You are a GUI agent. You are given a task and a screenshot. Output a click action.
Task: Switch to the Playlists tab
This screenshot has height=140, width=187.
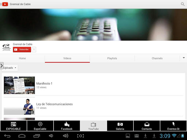click(x=112, y=58)
